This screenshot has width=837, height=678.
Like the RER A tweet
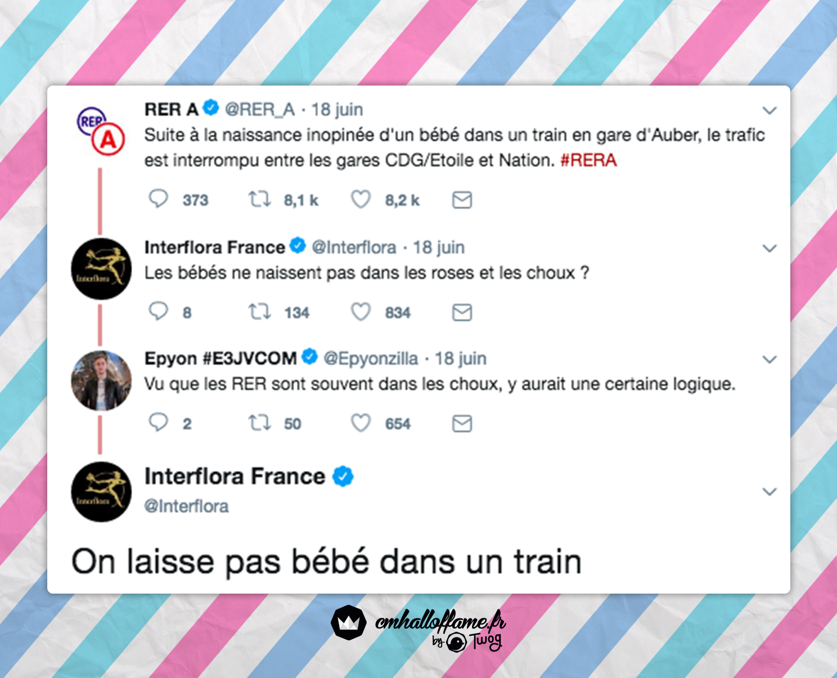361,199
